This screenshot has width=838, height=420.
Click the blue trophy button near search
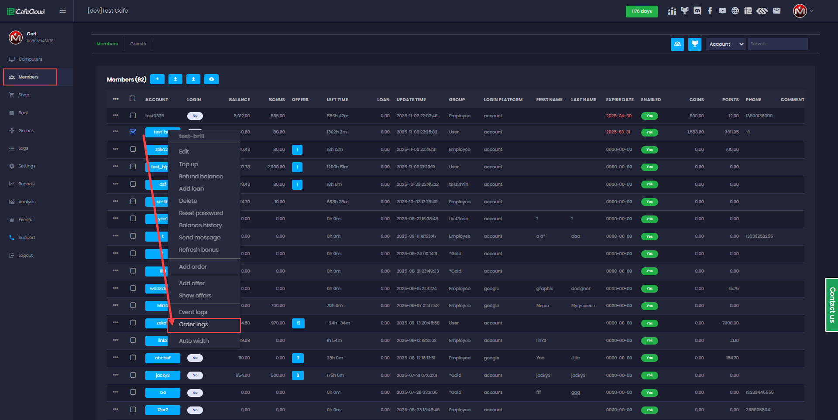click(694, 44)
